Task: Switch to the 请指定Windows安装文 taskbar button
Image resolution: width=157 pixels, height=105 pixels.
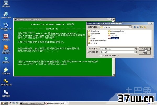Action: click(57, 103)
